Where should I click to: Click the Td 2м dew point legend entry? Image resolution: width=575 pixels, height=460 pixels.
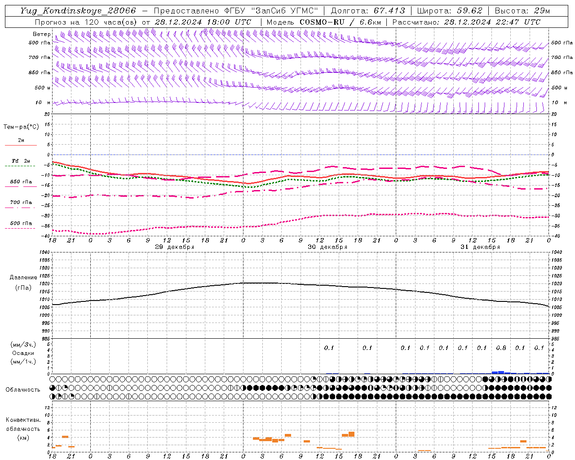[x=21, y=161]
